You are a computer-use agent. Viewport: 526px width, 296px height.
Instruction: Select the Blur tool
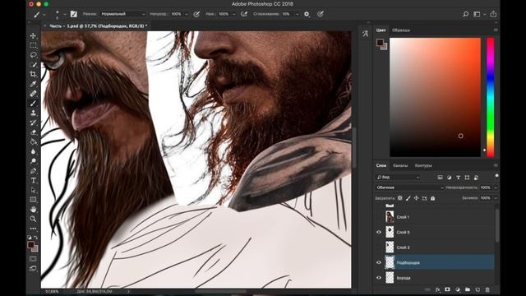tap(33, 151)
